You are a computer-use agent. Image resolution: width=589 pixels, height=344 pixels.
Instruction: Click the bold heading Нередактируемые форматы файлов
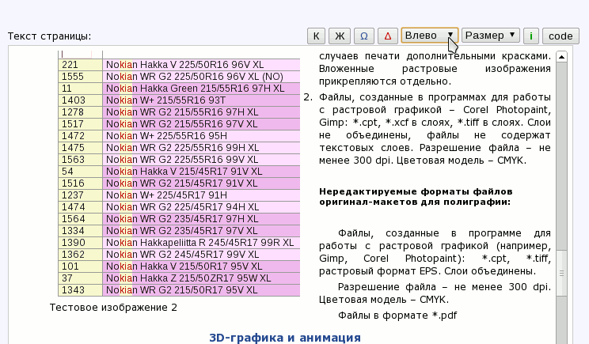(416, 197)
